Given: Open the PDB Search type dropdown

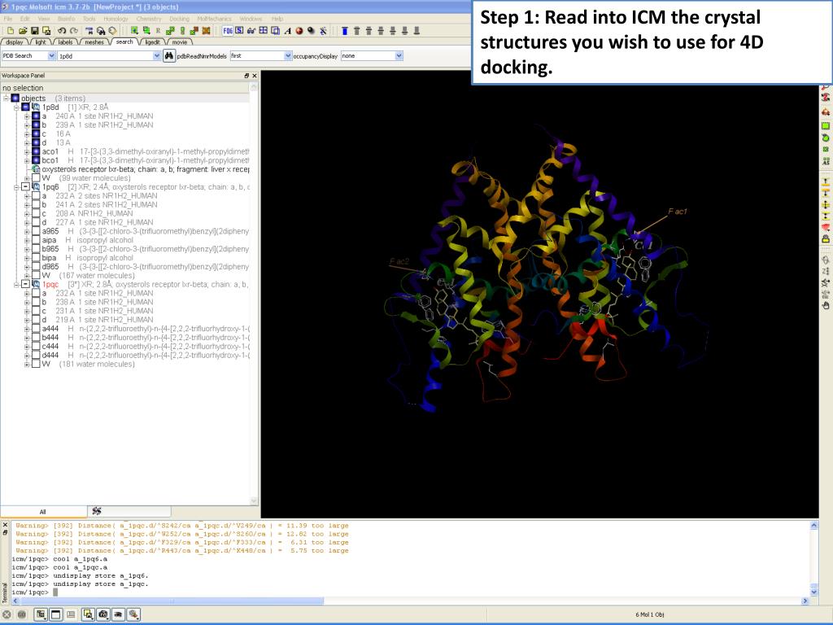Looking at the screenshot, I should pyautogui.click(x=51, y=56).
